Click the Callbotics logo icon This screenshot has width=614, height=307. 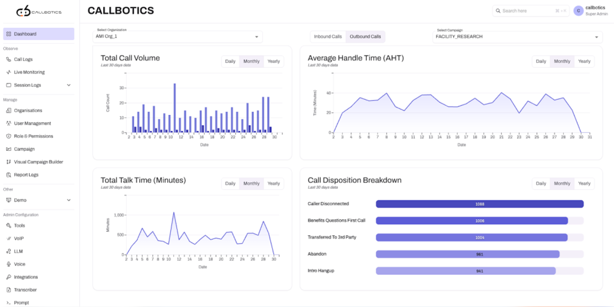(x=23, y=11)
